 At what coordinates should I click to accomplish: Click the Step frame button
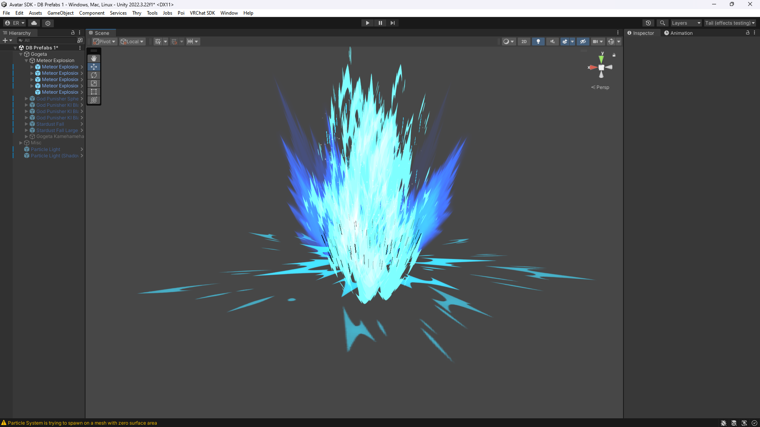(x=393, y=23)
